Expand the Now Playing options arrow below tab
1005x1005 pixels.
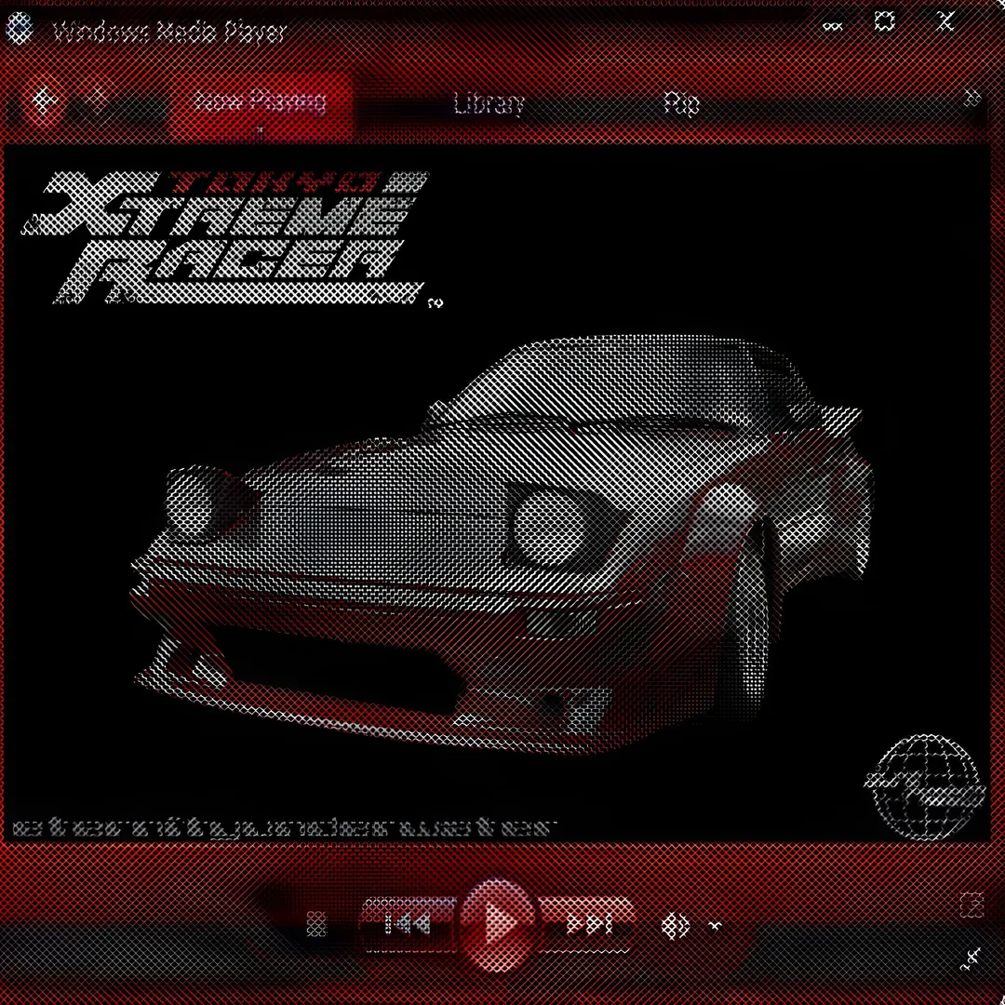[260, 130]
